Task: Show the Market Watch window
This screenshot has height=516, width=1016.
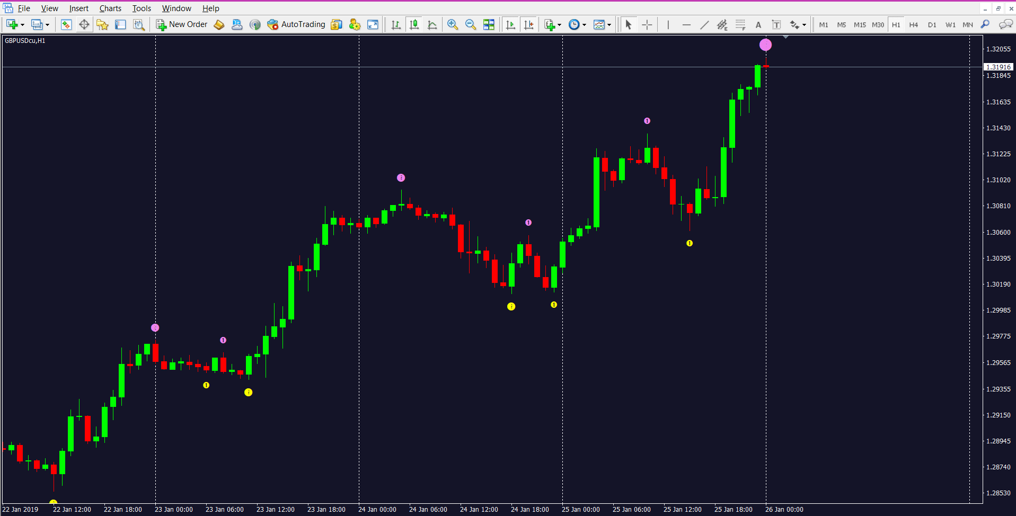Action: click(x=66, y=24)
